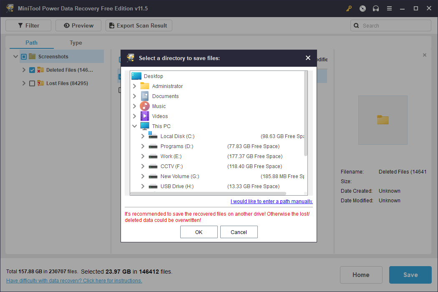Select the This PC monitor icon
The image size is (438, 292).
point(145,126)
